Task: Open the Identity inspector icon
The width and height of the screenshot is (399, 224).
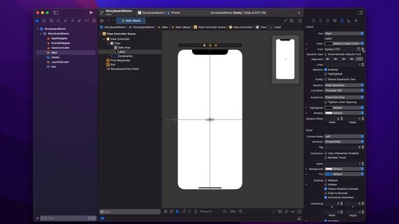Action: click(x=335, y=21)
